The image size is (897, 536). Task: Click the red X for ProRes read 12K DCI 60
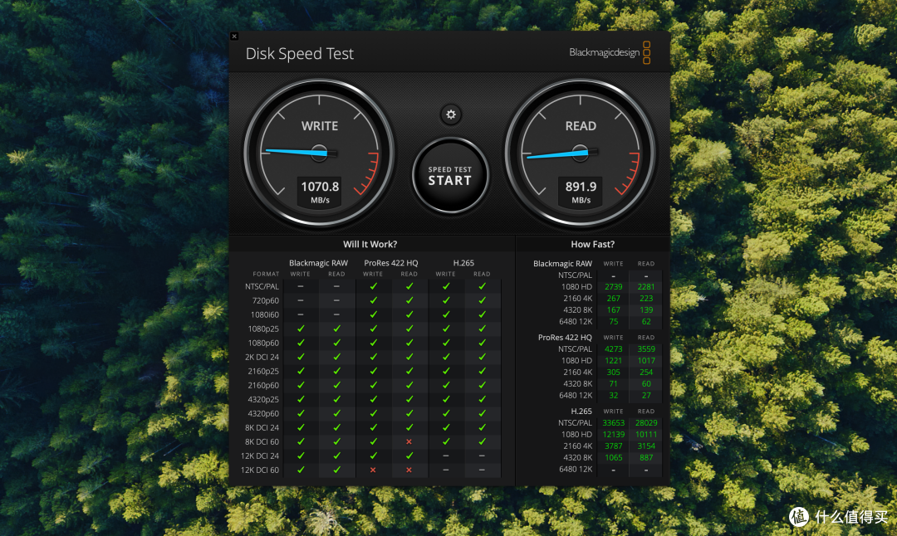[x=409, y=470]
